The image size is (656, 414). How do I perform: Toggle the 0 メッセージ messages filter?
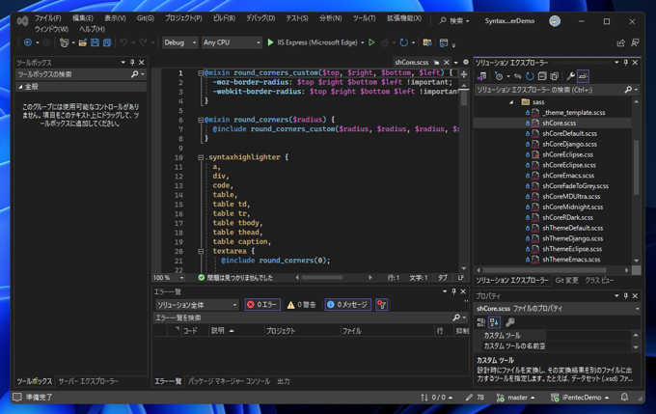click(347, 305)
